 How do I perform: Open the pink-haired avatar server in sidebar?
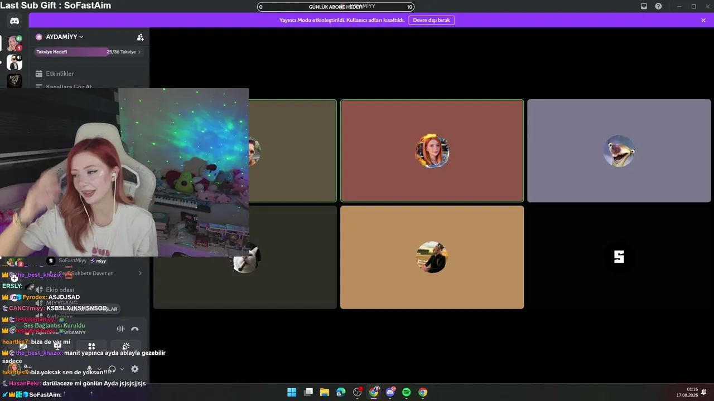pos(15,43)
